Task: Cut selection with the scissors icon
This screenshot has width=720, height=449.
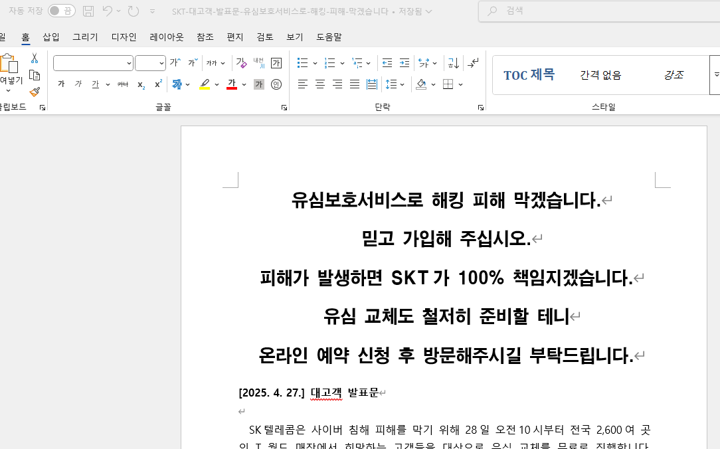Action: (x=35, y=58)
